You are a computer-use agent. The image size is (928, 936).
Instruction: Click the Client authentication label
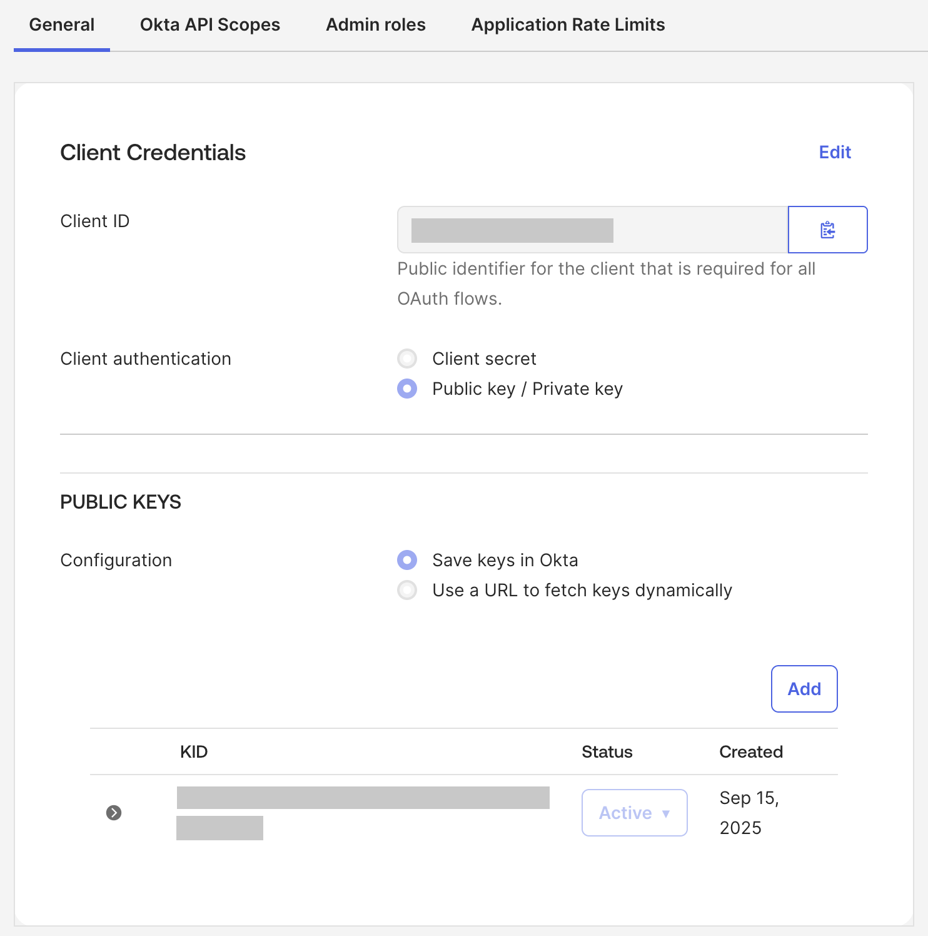[x=146, y=359]
